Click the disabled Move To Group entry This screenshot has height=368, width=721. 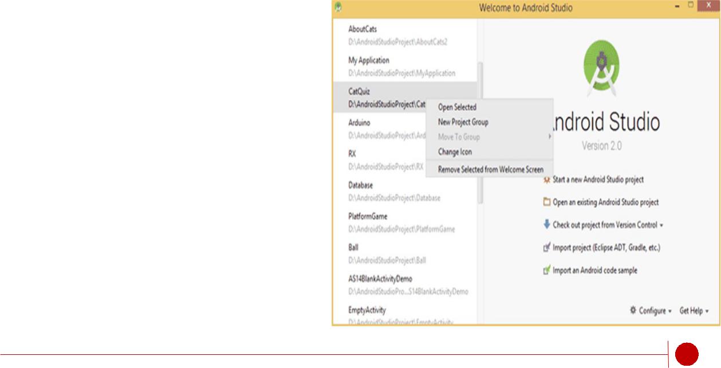tap(489, 137)
